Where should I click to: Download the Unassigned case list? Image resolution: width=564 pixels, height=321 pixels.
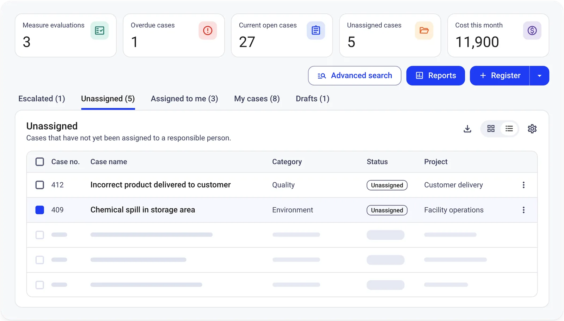pyautogui.click(x=467, y=129)
